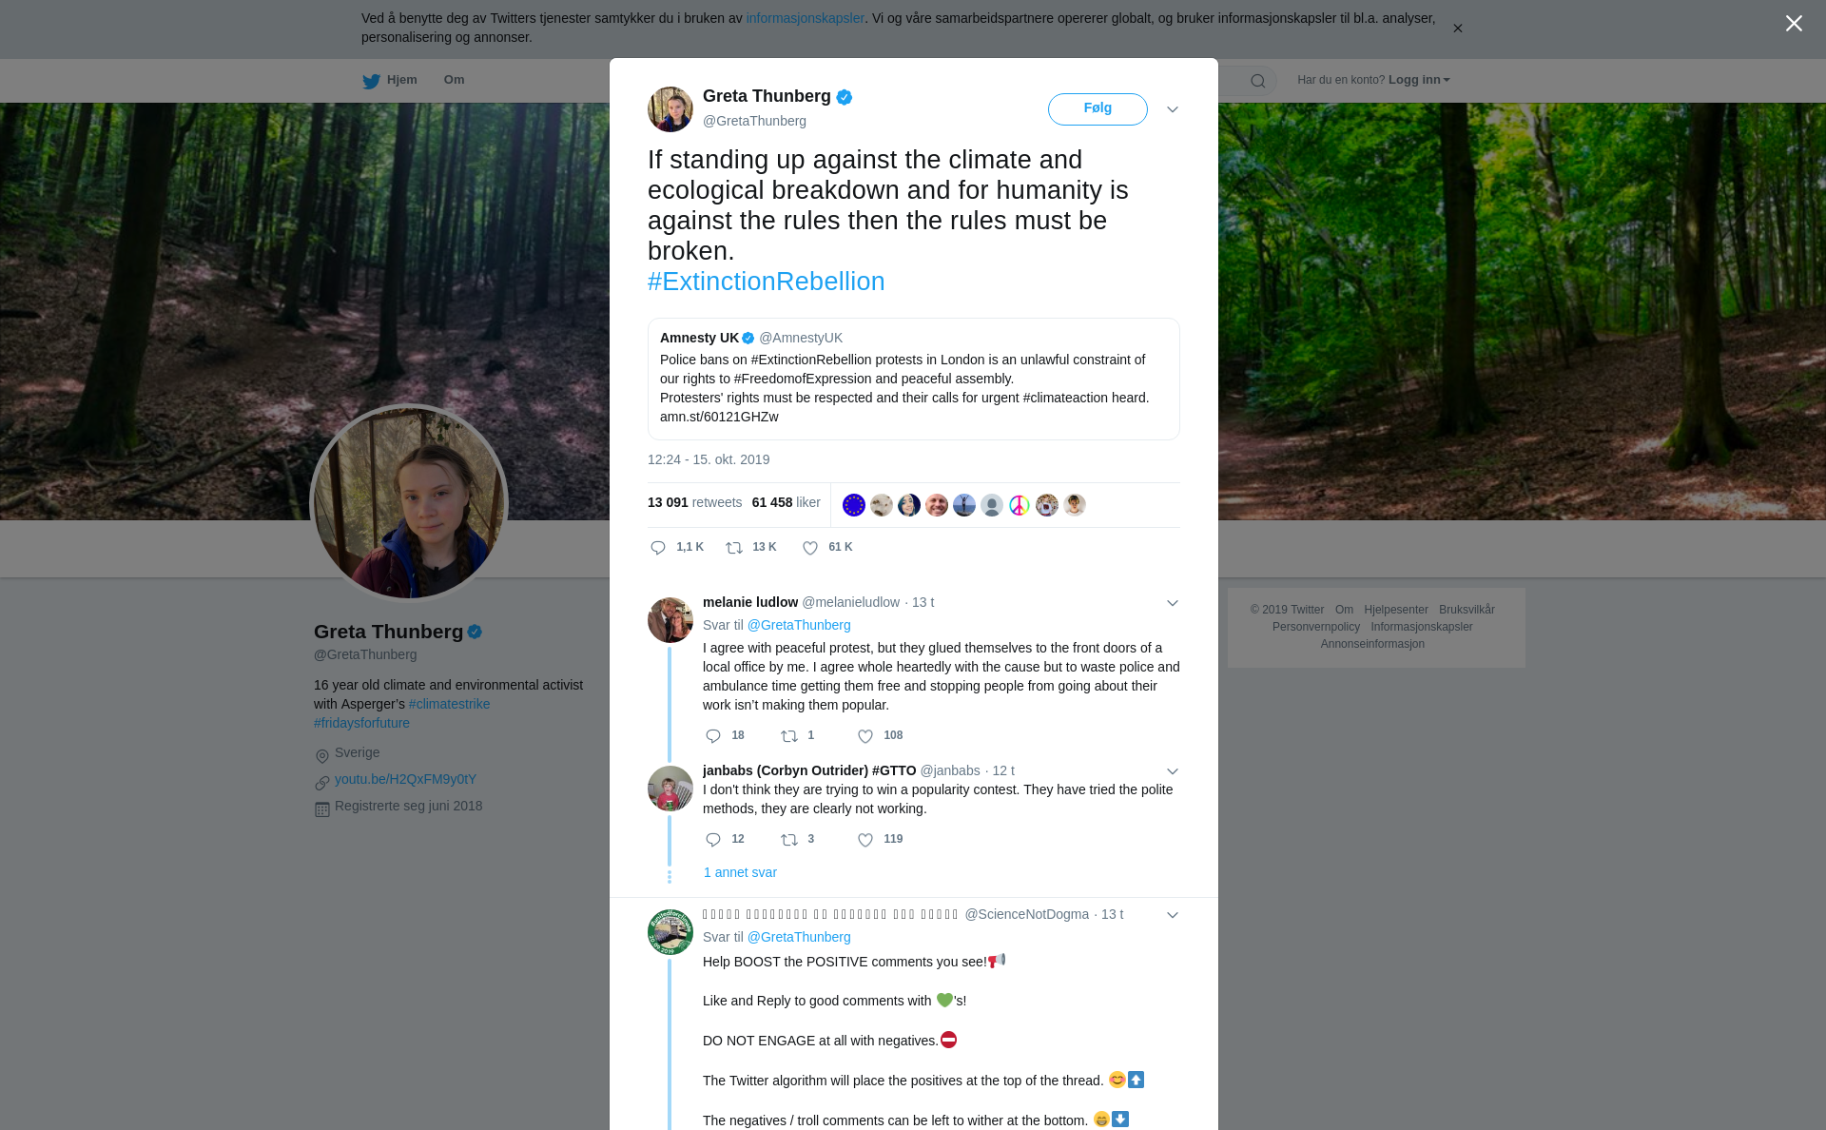Expand options for janbabs' reply

pos(1173,771)
